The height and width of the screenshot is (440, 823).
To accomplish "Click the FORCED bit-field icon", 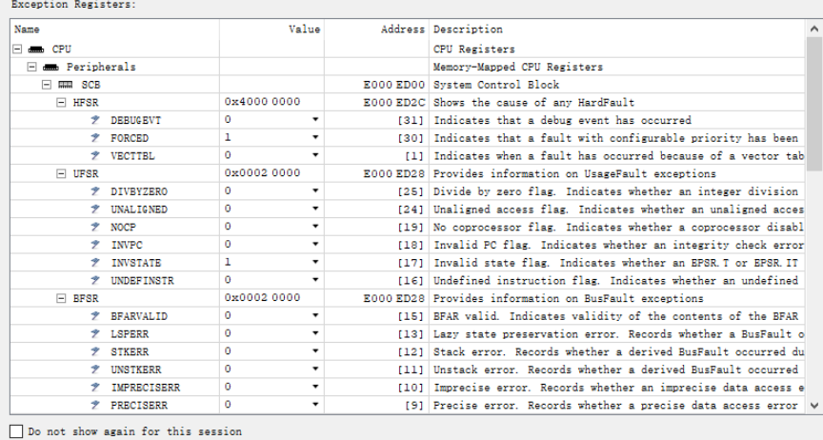I will [x=96, y=138].
